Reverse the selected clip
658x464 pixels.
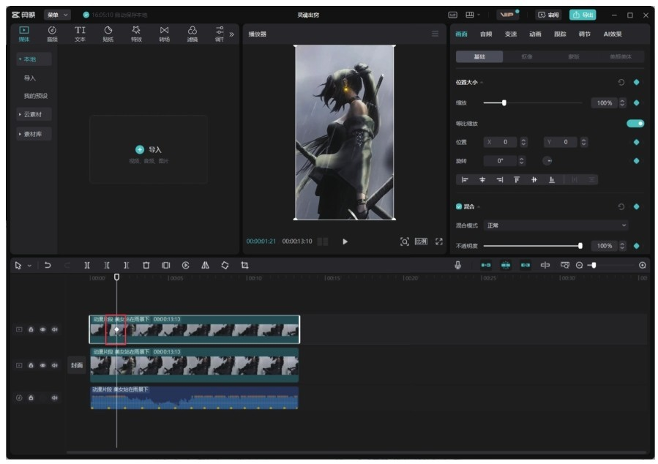185,265
